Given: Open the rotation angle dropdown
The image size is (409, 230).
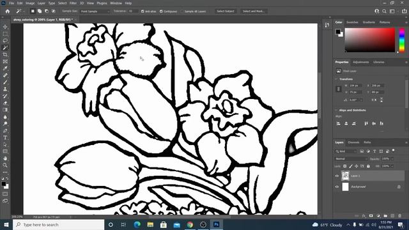Looking at the screenshot, I should [361, 100].
